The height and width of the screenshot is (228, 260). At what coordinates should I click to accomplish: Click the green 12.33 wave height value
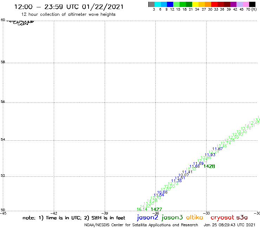click(x=191, y=169)
